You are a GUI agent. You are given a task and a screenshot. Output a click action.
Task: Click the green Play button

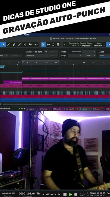tap(70, 194)
